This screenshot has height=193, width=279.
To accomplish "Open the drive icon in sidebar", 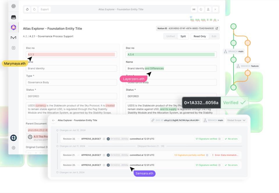I will [14, 17].
